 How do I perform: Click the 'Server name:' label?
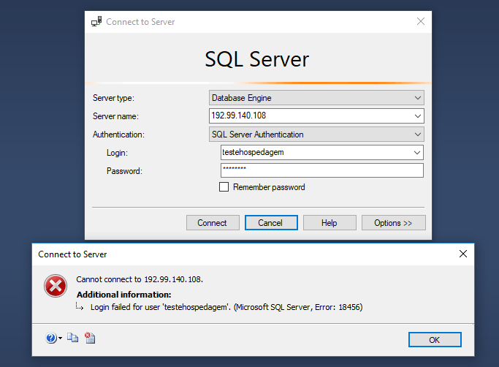coord(115,116)
